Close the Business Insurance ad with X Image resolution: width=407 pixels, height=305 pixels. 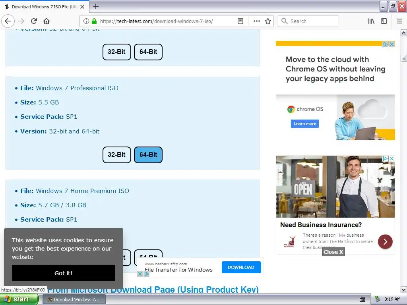392,158
